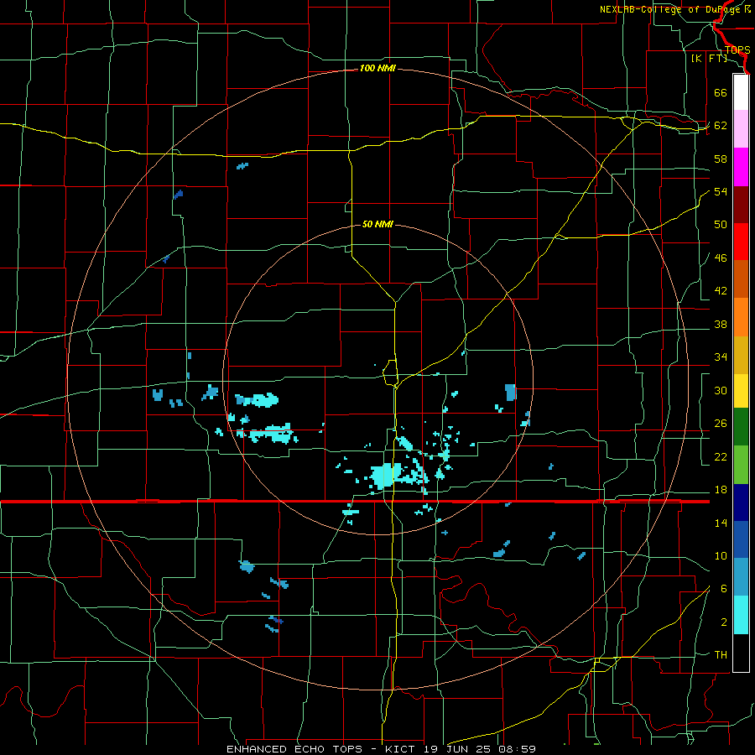Viewport: 755px width, 755px height.
Task: Pick the dark orange legend block
Action: (x=741, y=279)
